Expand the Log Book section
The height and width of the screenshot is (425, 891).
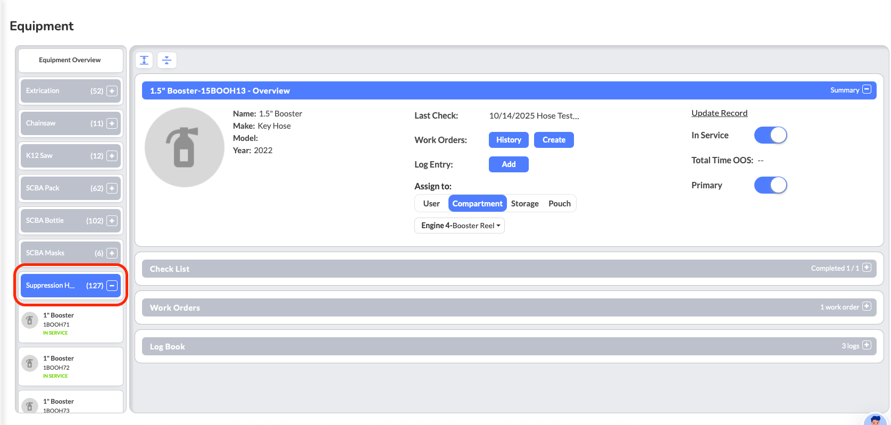(867, 345)
